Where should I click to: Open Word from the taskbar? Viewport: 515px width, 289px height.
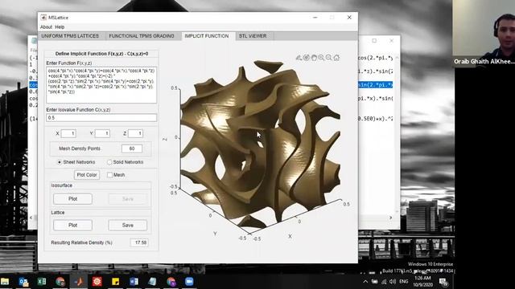(134, 282)
